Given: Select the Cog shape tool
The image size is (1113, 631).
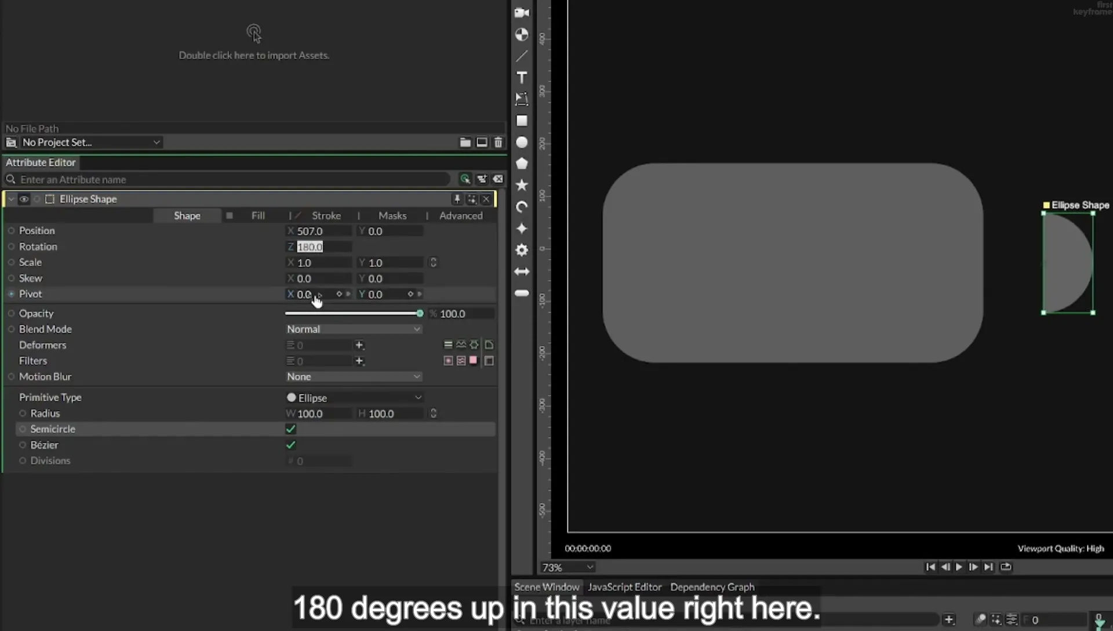Looking at the screenshot, I should coord(522,250).
